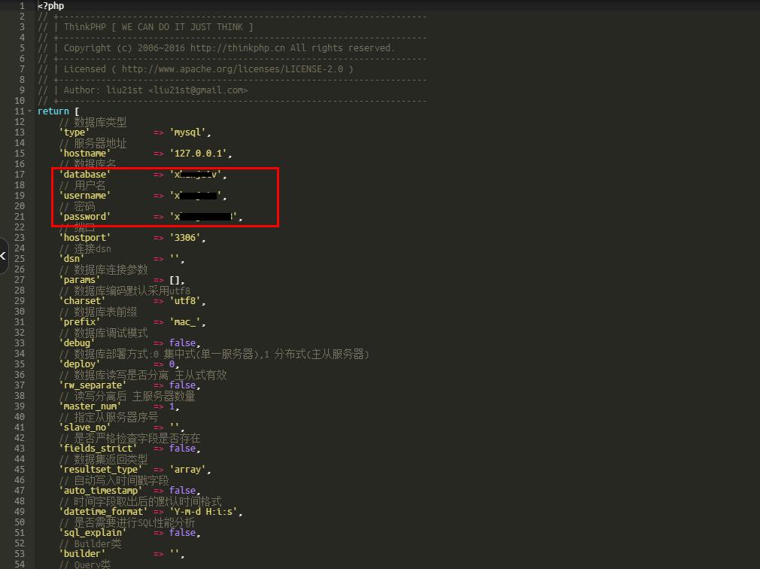Click the 数据库类型 comment on line 12
This screenshot has height=569, width=760.
[93, 122]
